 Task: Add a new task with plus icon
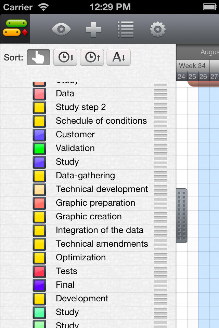pyautogui.click(x=93, y=29)
